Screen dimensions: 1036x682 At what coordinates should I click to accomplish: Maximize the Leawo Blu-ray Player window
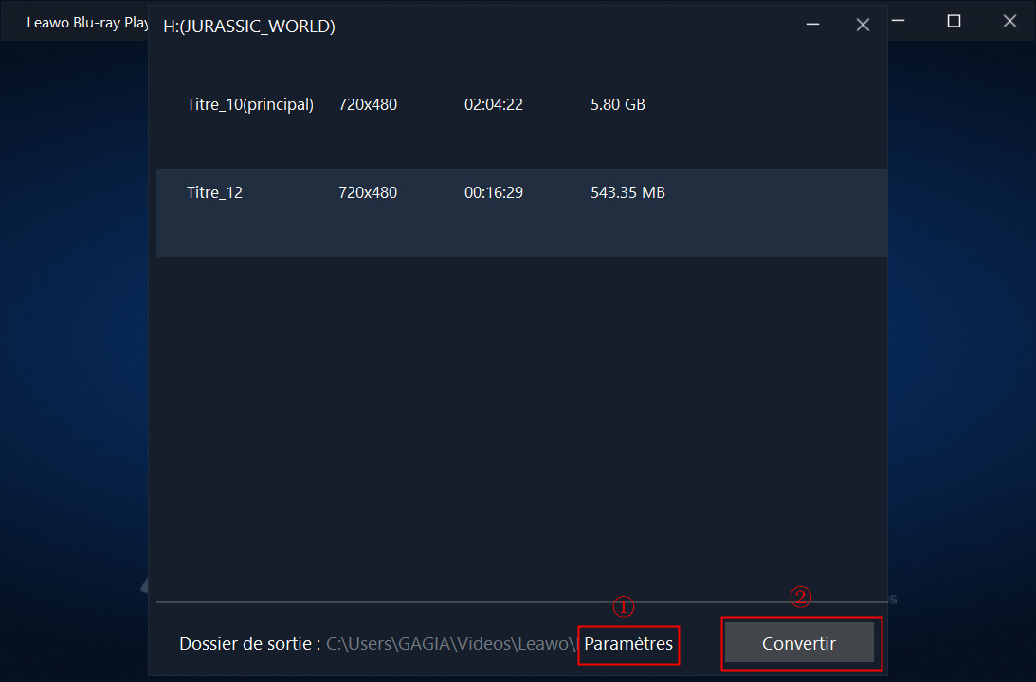tap(954, 21)
